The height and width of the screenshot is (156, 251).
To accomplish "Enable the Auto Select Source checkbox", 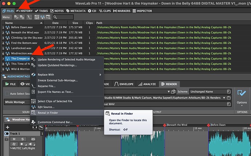I will tap(7, 93).
